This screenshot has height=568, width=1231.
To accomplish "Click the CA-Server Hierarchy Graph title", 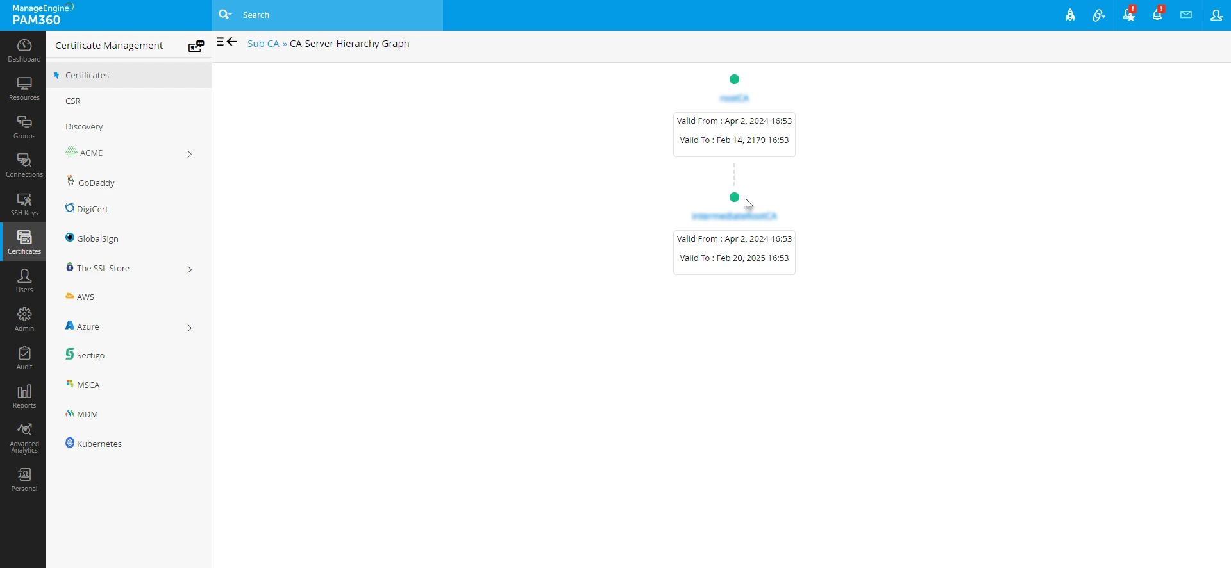I will pos(349,44).
